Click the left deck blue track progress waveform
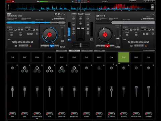The height and width of the screenshot is (121, 161). 36,23
